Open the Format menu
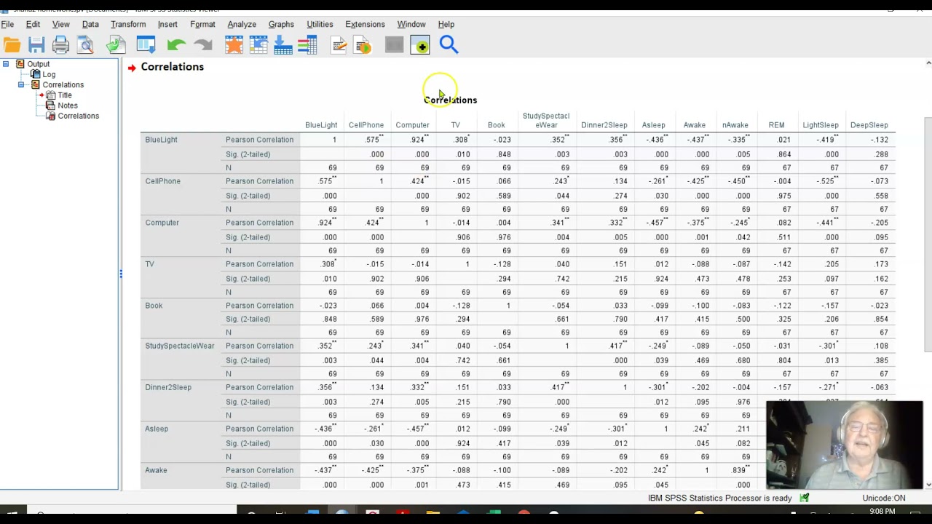Image resolution: width=932 pixels, height=524 pixels. point(202,24)
